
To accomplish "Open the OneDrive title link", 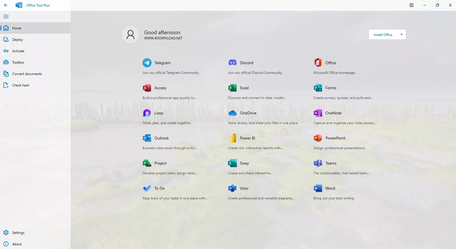I will pos(248,113).
